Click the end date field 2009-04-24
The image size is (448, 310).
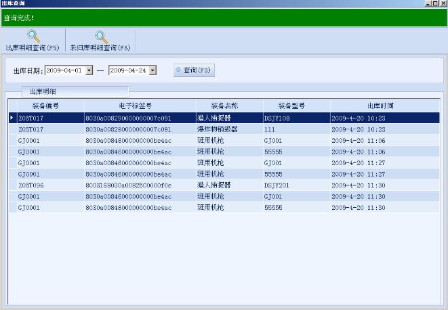click(128, 70)
